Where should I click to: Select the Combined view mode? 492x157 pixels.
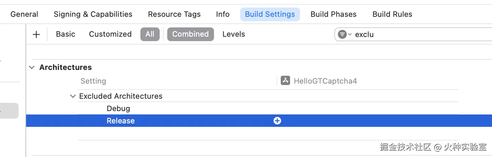pyautogui.click(x=190, y=34)
